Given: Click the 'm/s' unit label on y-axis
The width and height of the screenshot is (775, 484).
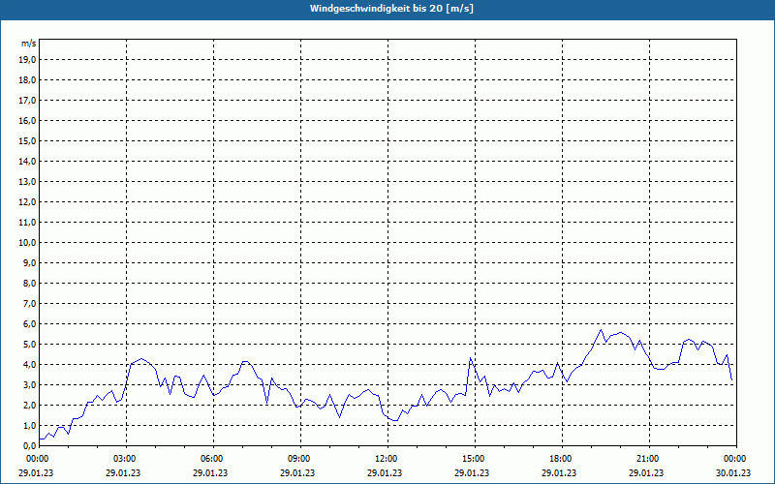Looking at the screenshot, I should pyautogui.click(x=29, y=44).
